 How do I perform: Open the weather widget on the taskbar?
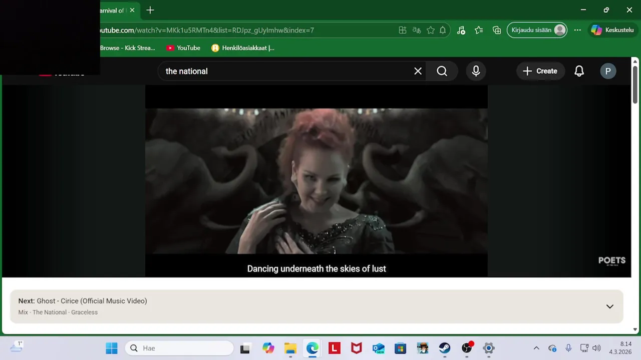[x=16, y=347]
